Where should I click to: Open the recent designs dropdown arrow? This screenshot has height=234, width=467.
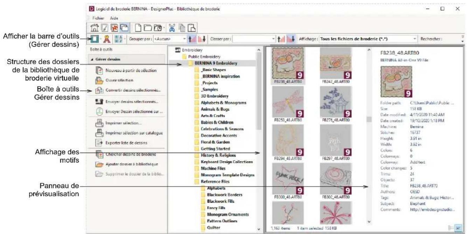pos(164,28)
